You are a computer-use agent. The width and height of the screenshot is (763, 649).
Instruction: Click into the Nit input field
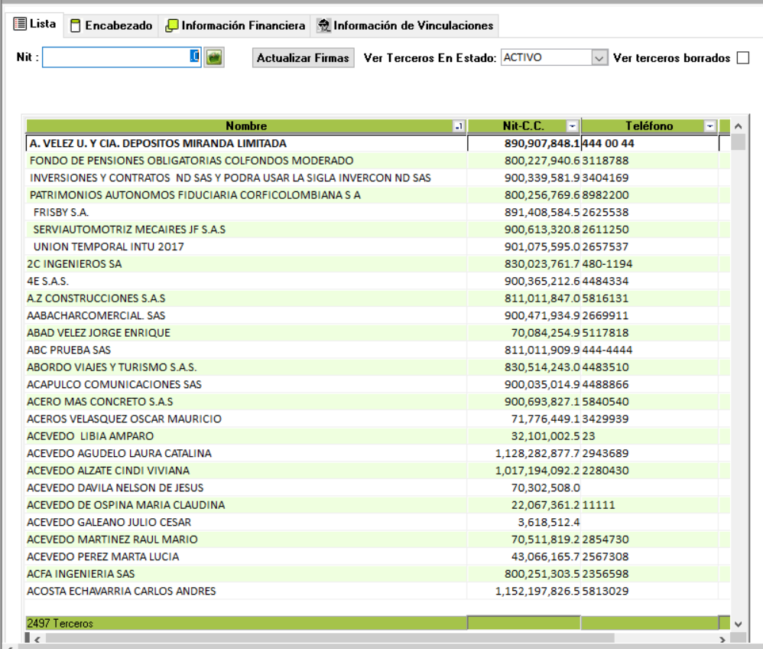click(x=115, y=58)
